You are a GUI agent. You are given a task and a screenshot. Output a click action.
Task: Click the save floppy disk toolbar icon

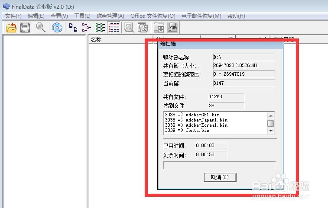[x=25, y=28]
